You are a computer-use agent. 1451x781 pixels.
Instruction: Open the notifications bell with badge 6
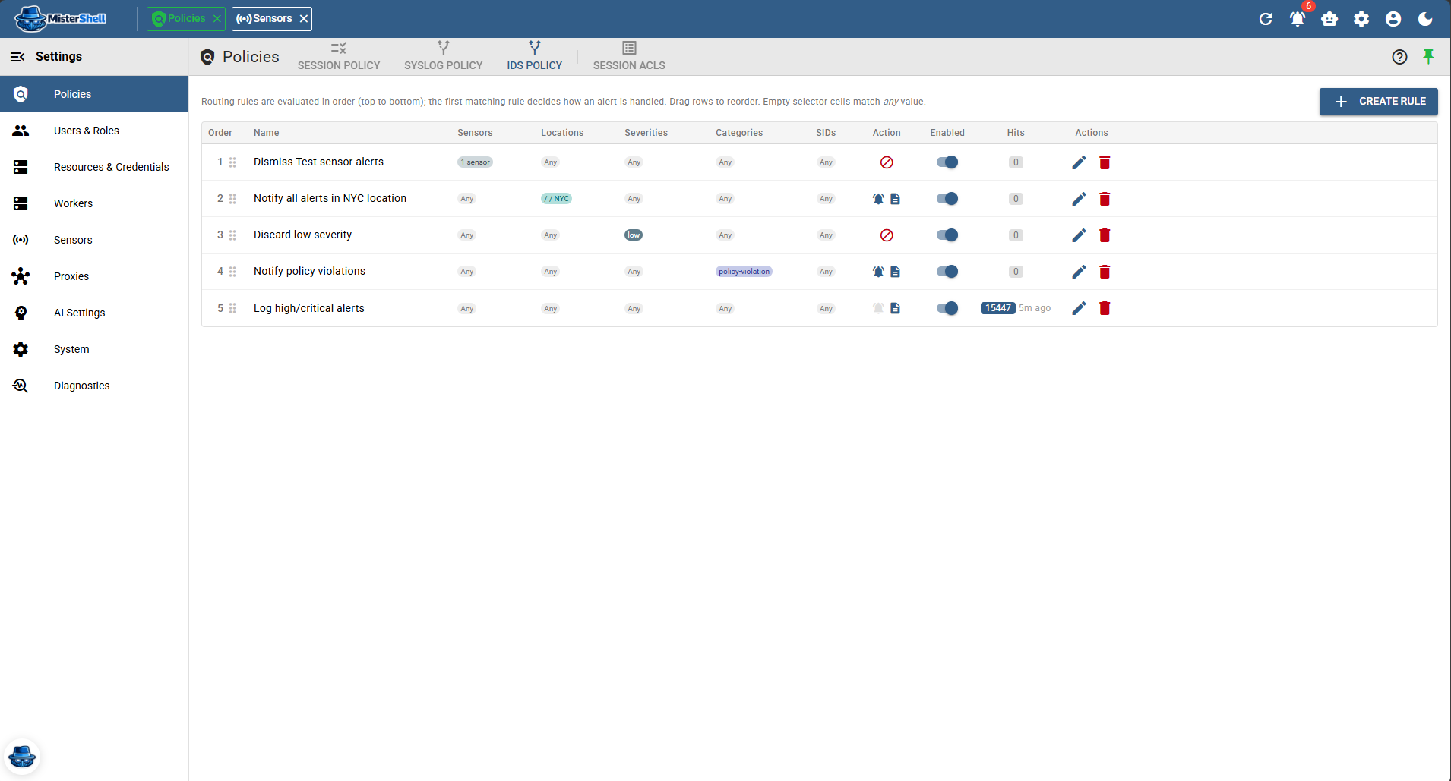1298,19
